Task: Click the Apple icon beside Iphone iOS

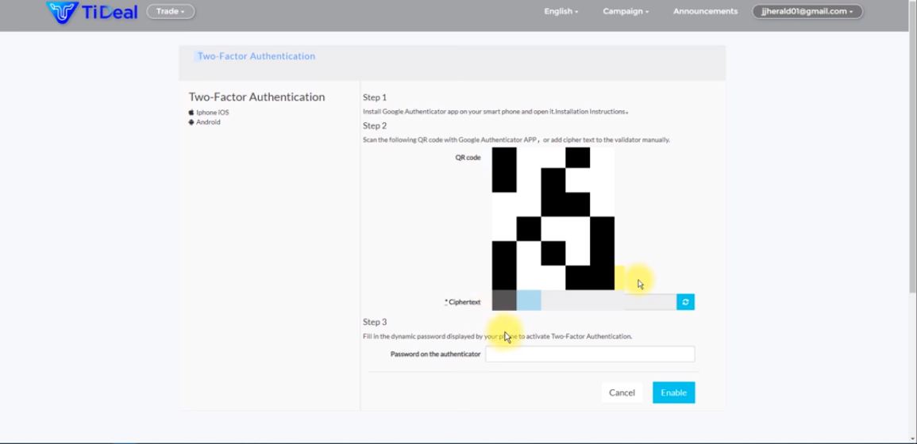Action: 191,112
